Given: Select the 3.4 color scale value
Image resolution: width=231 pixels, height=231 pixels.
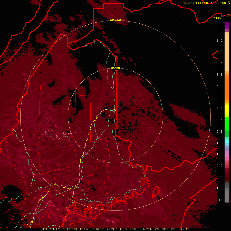Looking at the screenshot, I should coord(219,120).
